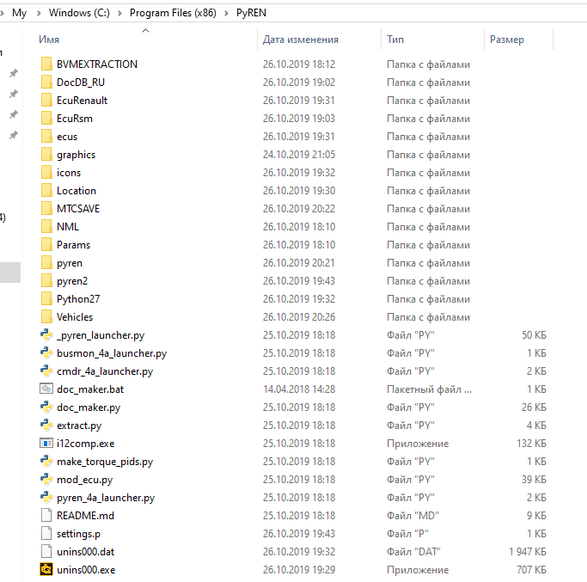
Task: Click the Python icon of mod_ecu.py
Action: (x=46, y=480)
